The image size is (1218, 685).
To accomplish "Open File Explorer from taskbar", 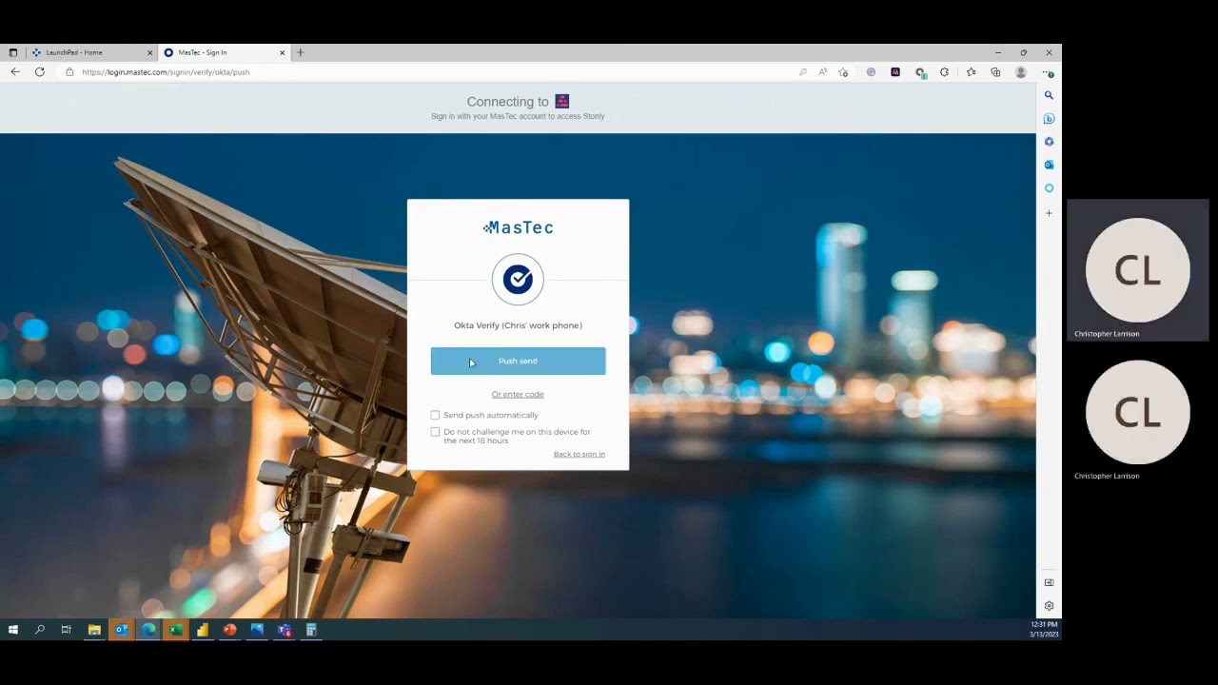I will coord(94,630).
